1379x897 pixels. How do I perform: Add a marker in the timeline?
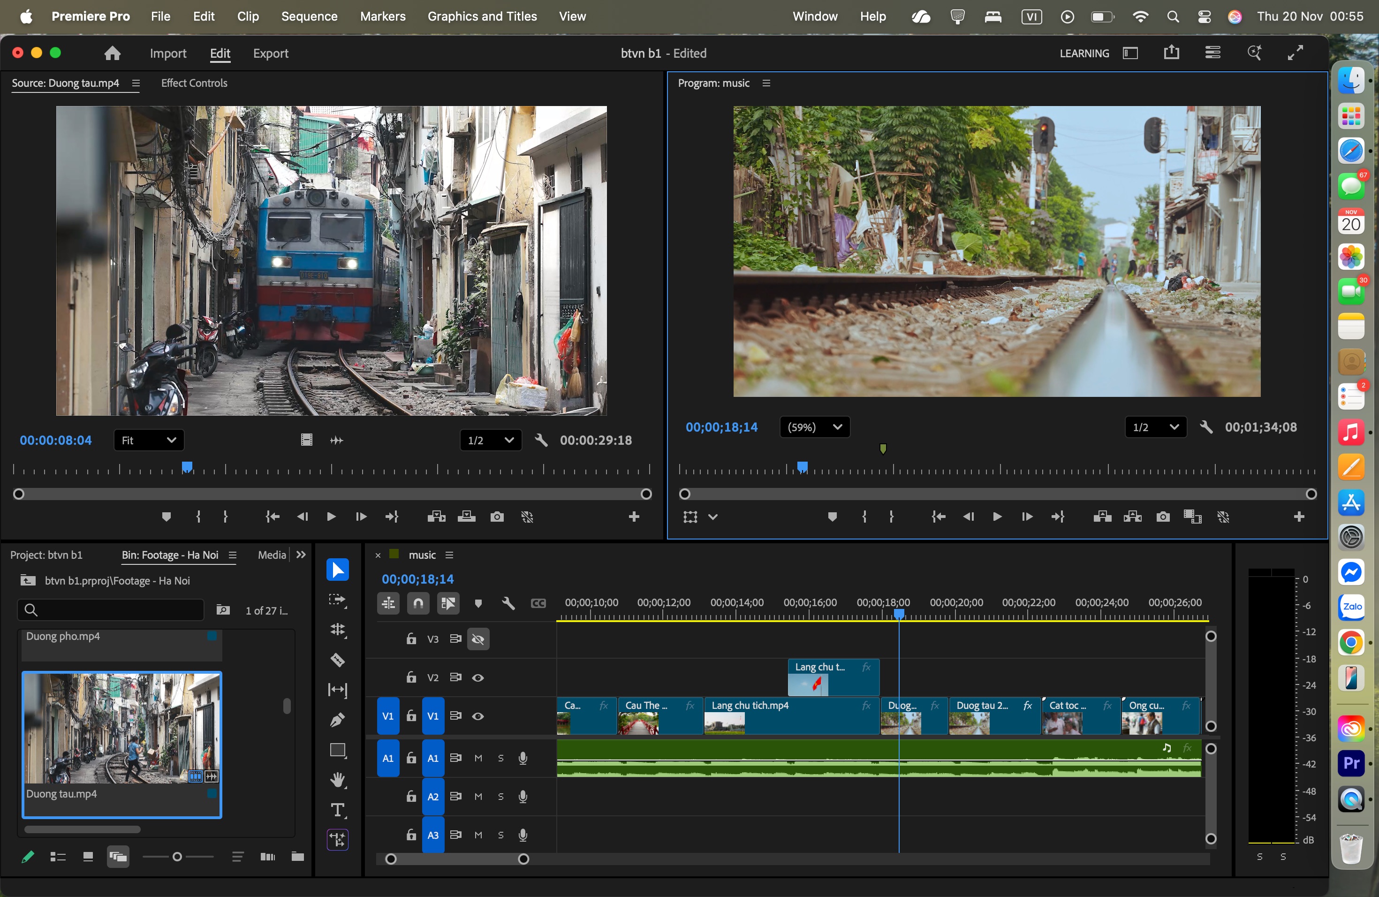point(478,603)
